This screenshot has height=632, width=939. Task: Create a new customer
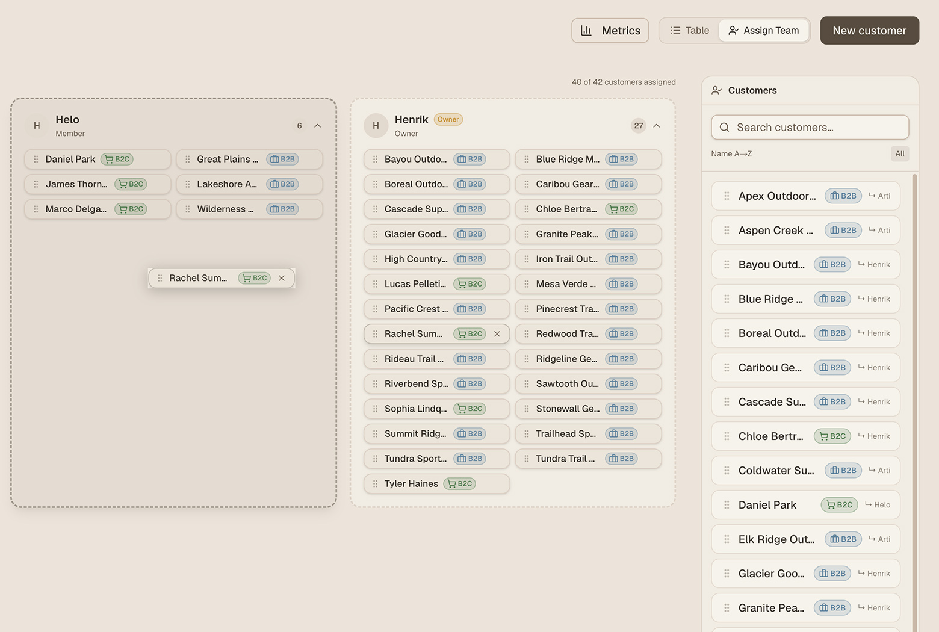(x=869, y=31)
